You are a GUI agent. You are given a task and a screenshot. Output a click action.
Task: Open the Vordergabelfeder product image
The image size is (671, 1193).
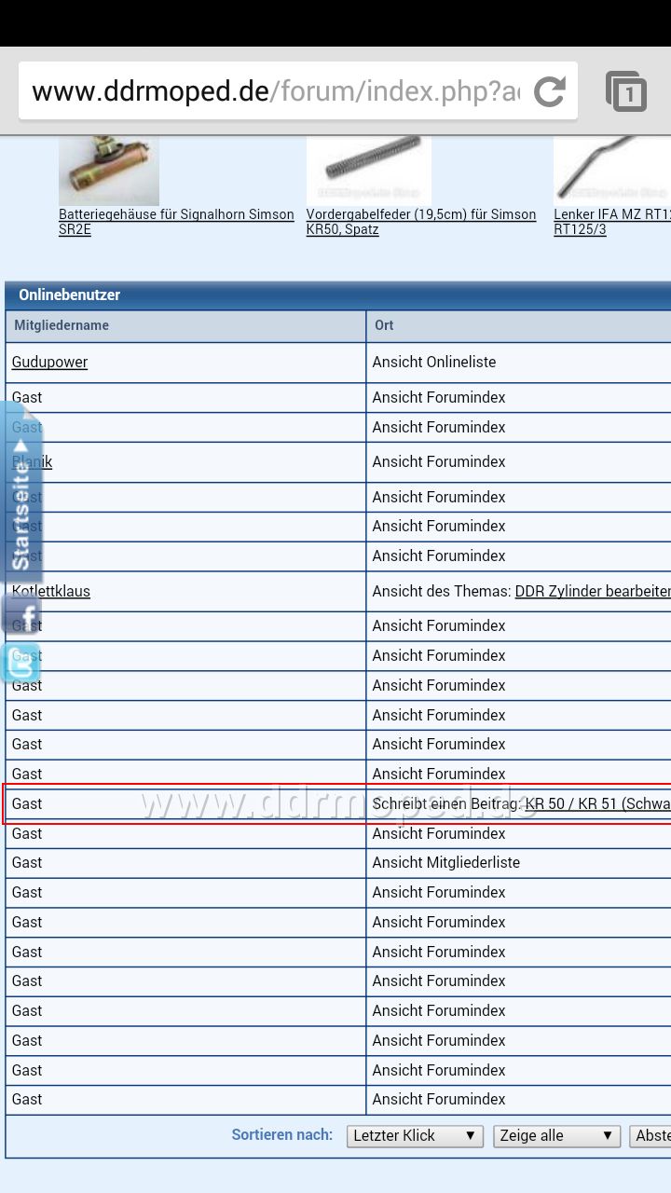point(368,171)
